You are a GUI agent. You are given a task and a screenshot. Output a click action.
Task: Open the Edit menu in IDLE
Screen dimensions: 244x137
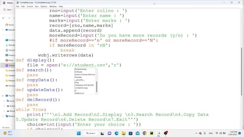tap(23, 6)
